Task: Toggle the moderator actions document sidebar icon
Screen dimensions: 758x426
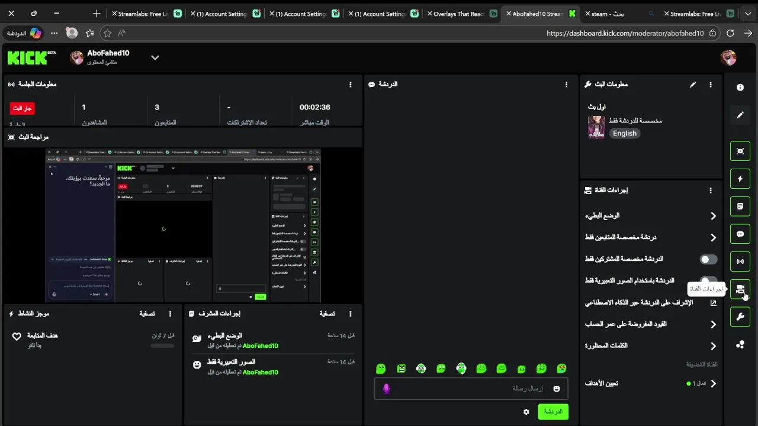Action: (x=740, y=206)
